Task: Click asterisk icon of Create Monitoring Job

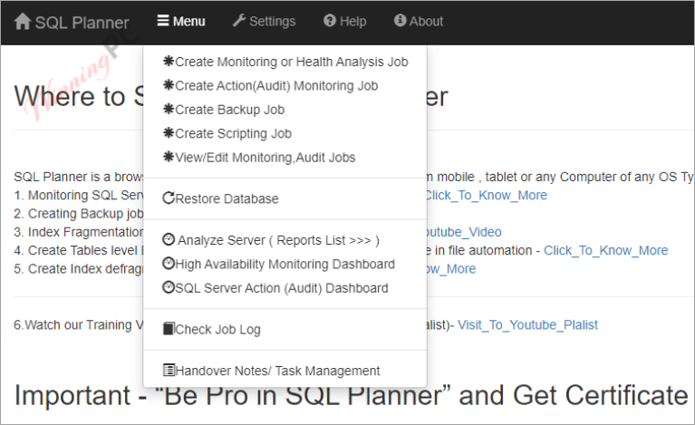Action: click(169, 61)
